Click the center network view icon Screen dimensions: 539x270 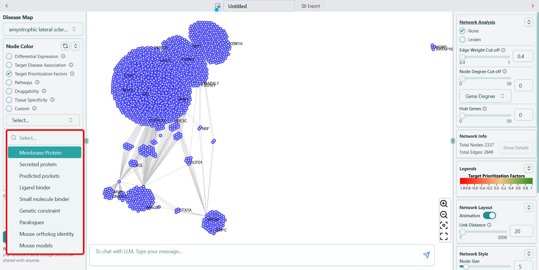click(444, 226)
